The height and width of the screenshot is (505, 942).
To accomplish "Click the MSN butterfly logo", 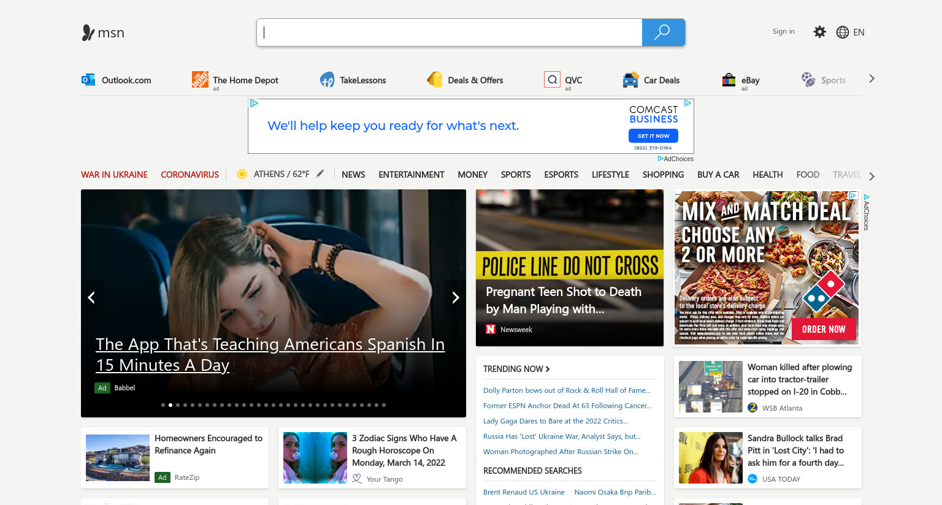I will click(x=88, y=32).
